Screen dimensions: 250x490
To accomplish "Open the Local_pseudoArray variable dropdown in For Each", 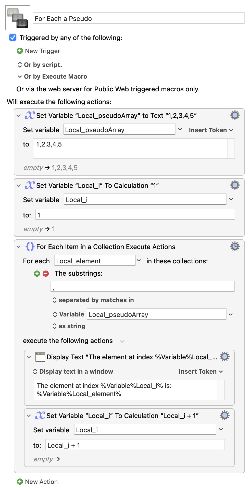I will [231, 314].
